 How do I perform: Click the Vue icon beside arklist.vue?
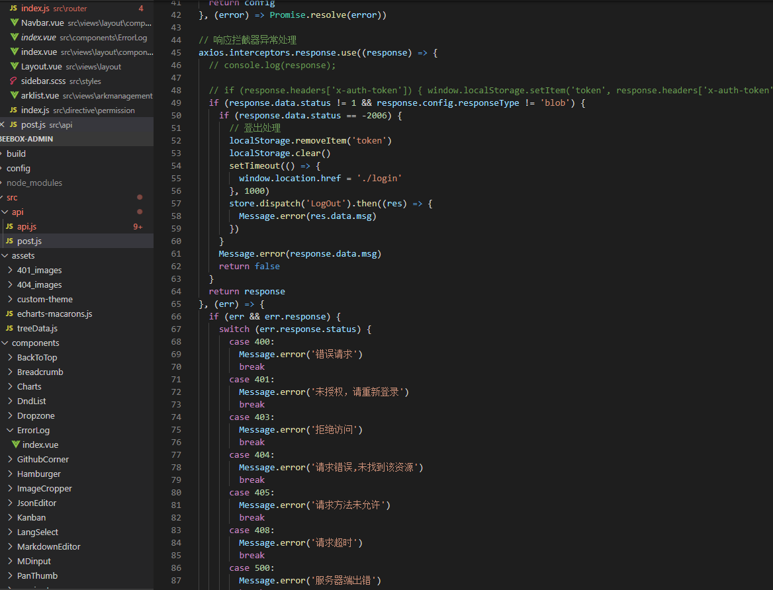point(15,96)
